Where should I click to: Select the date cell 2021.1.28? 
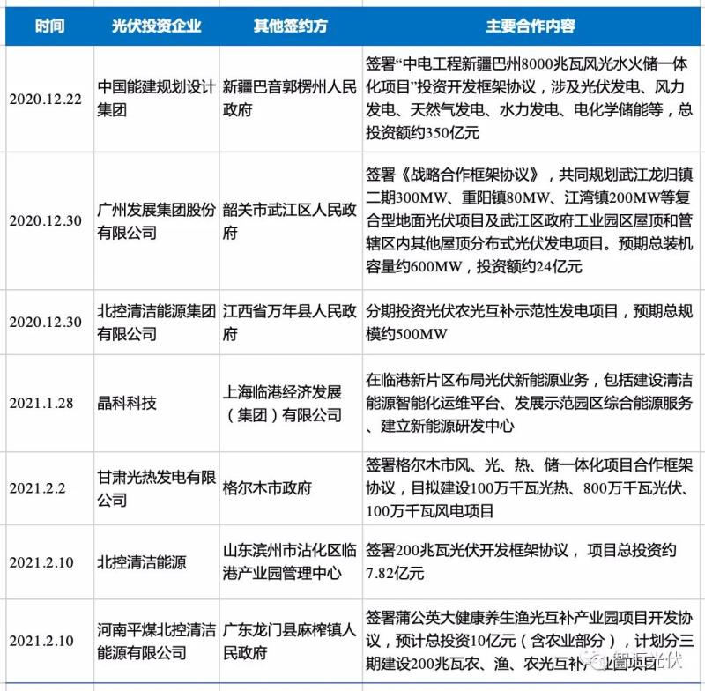[x=46, y=403]
